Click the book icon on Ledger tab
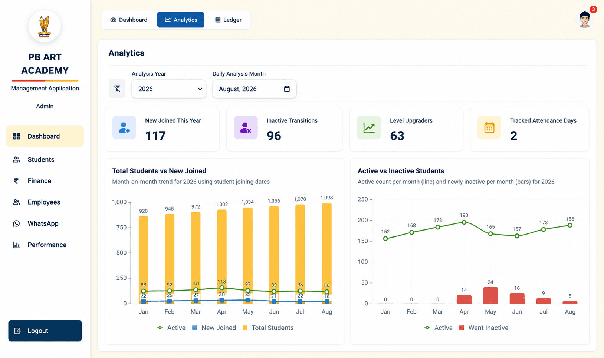Screen dimensions: 604x358 (218, 20)
